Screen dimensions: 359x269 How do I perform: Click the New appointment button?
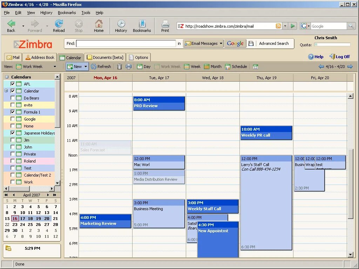[75, 67]
